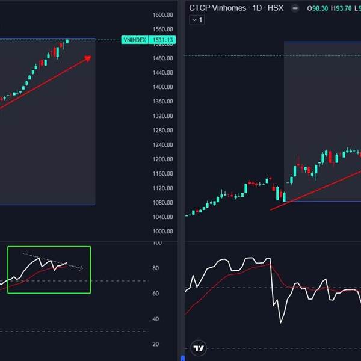Click the high value H93.70
361x361 pixels.
pyautogui.click(x=341, y=8)
